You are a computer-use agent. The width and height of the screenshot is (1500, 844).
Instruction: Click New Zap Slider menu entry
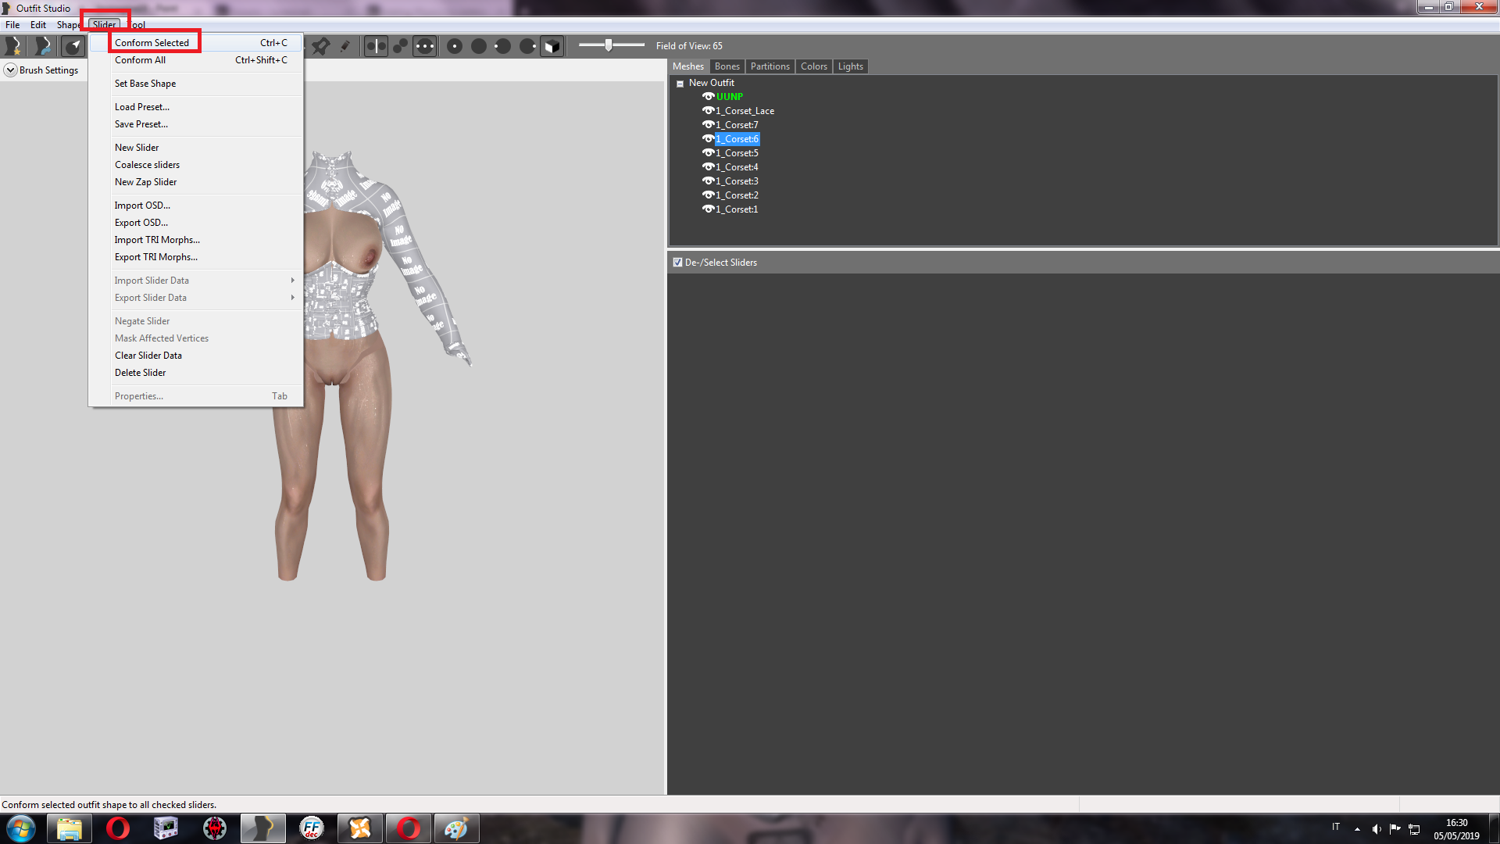coord(145,182)
